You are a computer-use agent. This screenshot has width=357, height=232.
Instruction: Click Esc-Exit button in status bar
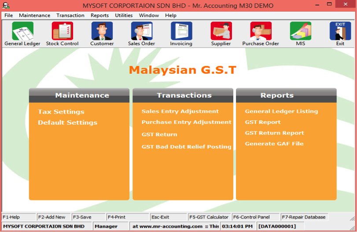(x=169, y=217)
